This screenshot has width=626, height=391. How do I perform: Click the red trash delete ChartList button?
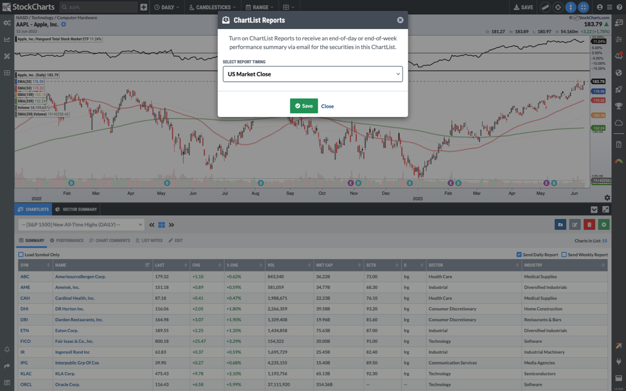coord(589,225)
